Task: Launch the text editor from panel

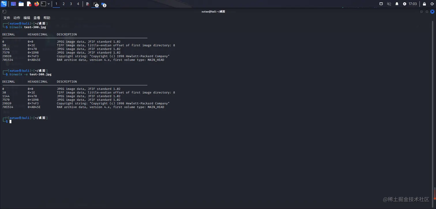Action: (x=29, y=4)
